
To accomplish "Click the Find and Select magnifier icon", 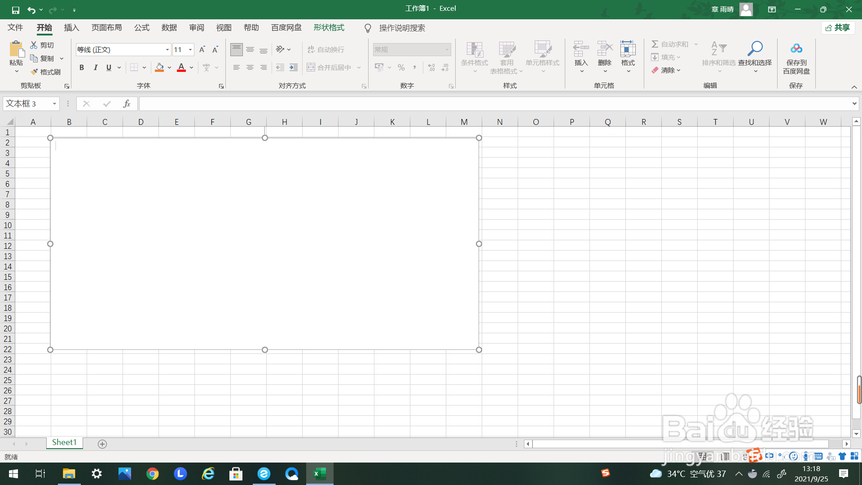I will coord(755,48).
